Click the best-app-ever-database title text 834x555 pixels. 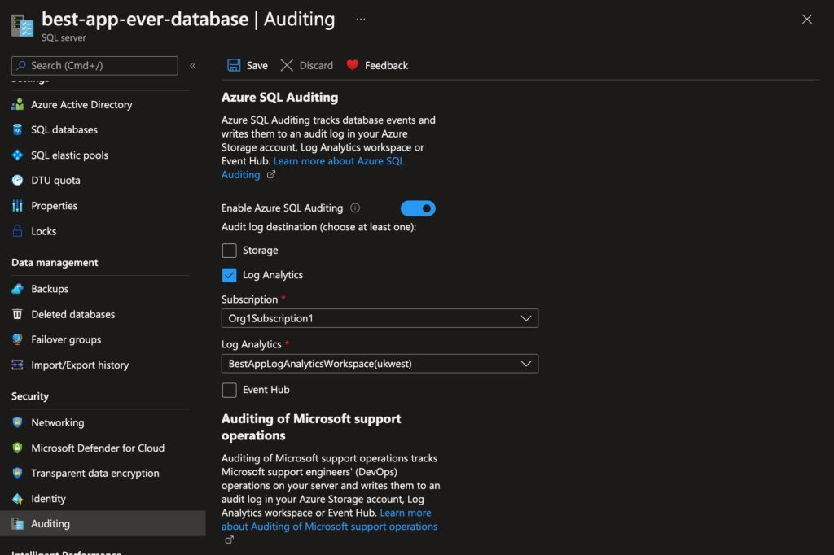click(145, 20)
